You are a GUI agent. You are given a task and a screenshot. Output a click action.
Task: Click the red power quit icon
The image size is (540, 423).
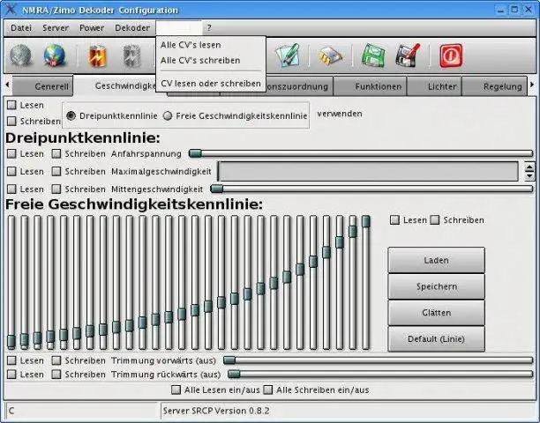coord(451,56)
